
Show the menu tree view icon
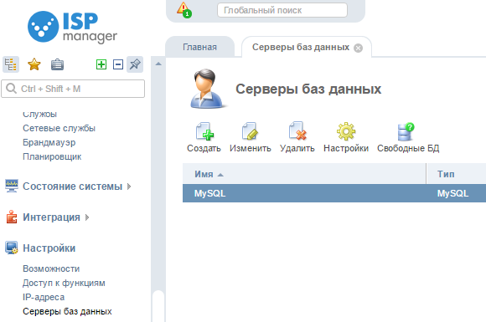click(11, 64)
